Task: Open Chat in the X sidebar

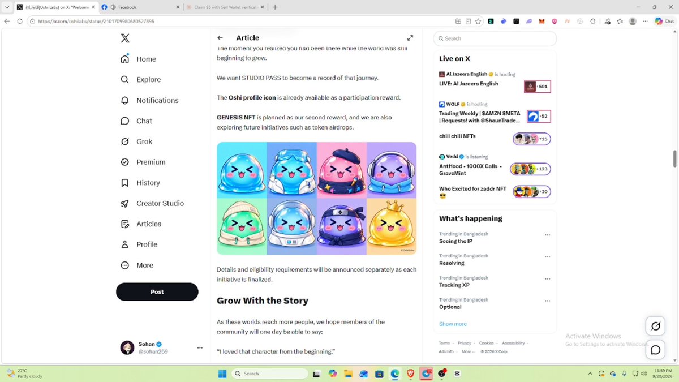Action: coord(136,121)
